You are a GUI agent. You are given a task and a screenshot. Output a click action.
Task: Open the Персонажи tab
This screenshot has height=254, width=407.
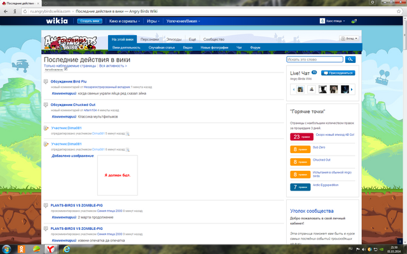click(150, 39)
